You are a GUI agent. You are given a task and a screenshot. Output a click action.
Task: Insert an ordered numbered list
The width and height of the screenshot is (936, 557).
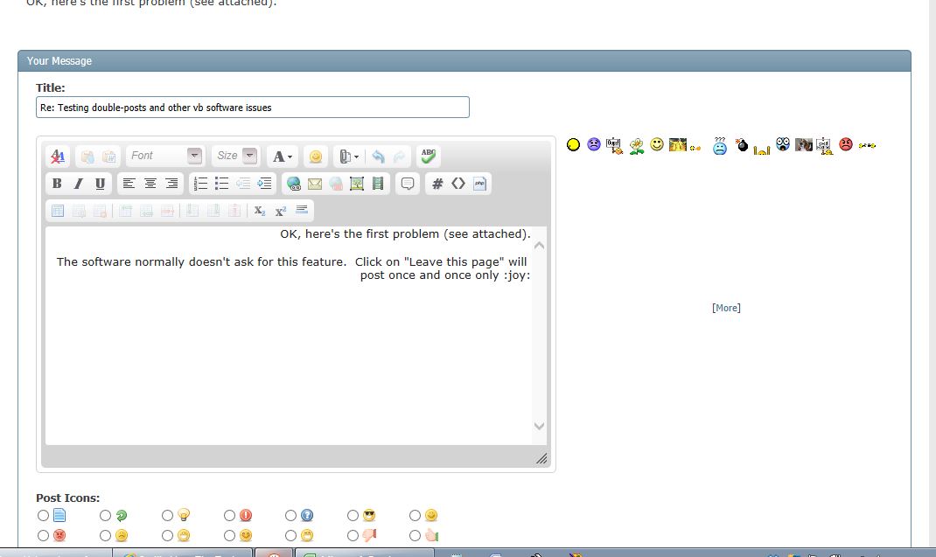(200, 184)
